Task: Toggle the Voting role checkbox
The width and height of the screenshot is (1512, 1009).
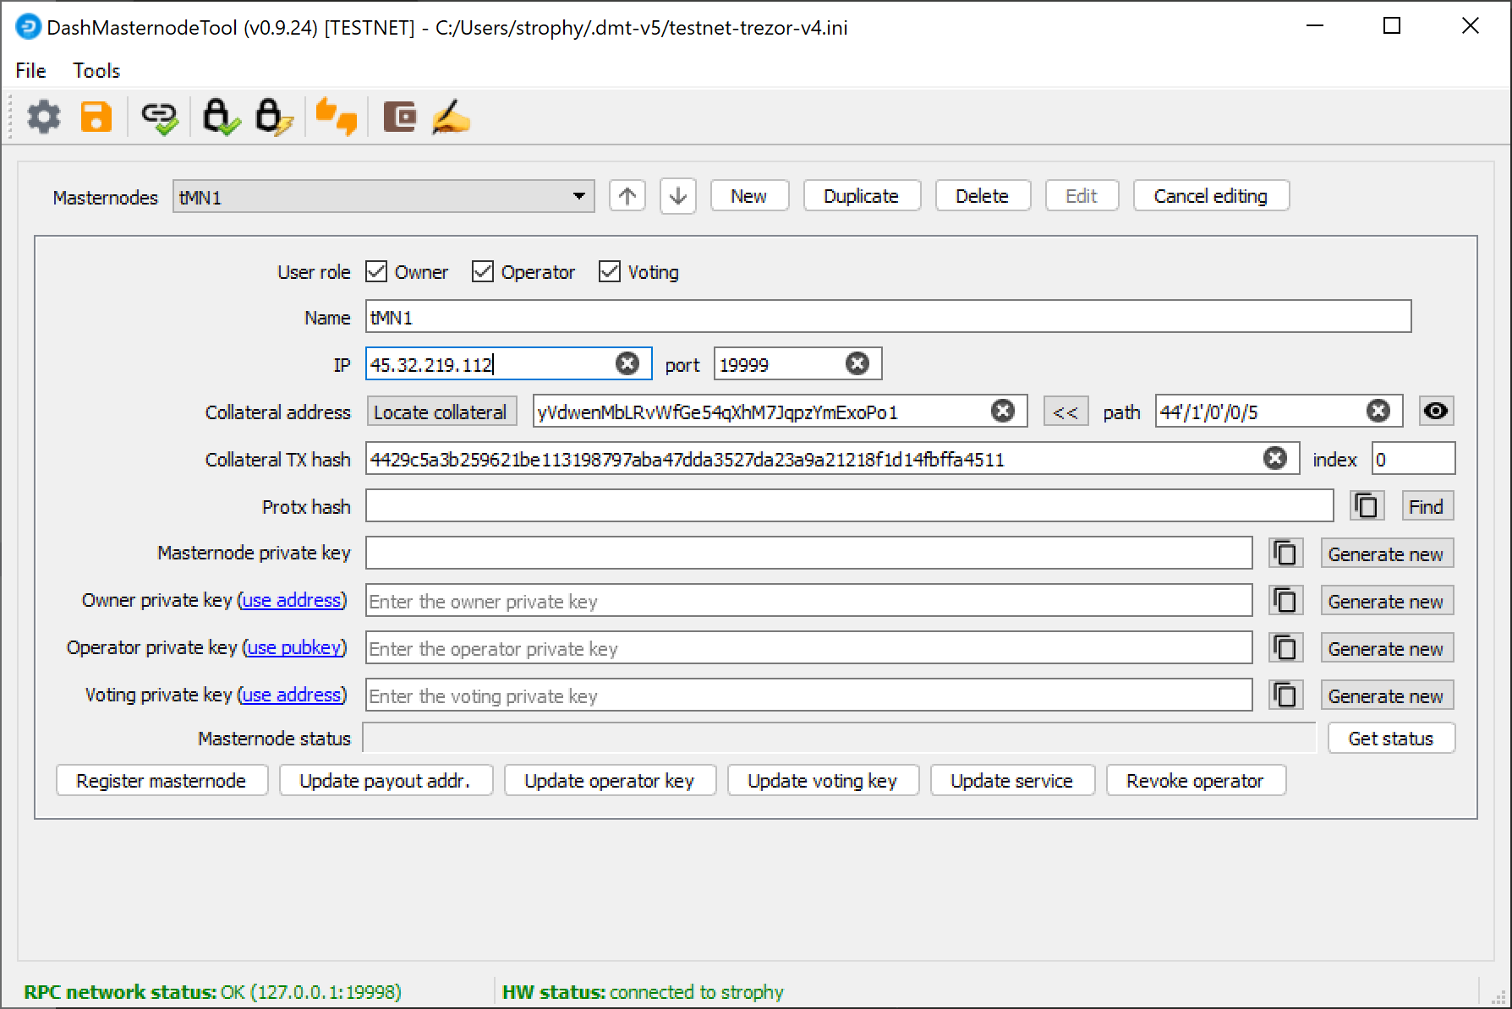Action: click(610, 271)
